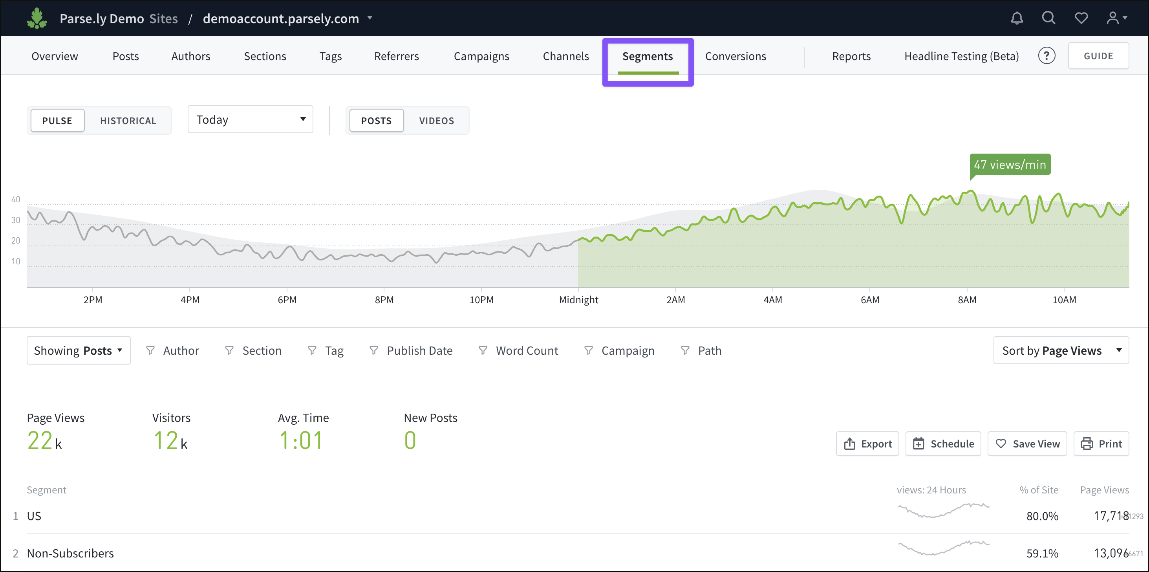Open the Conversions tab

(x=736, y=56)
